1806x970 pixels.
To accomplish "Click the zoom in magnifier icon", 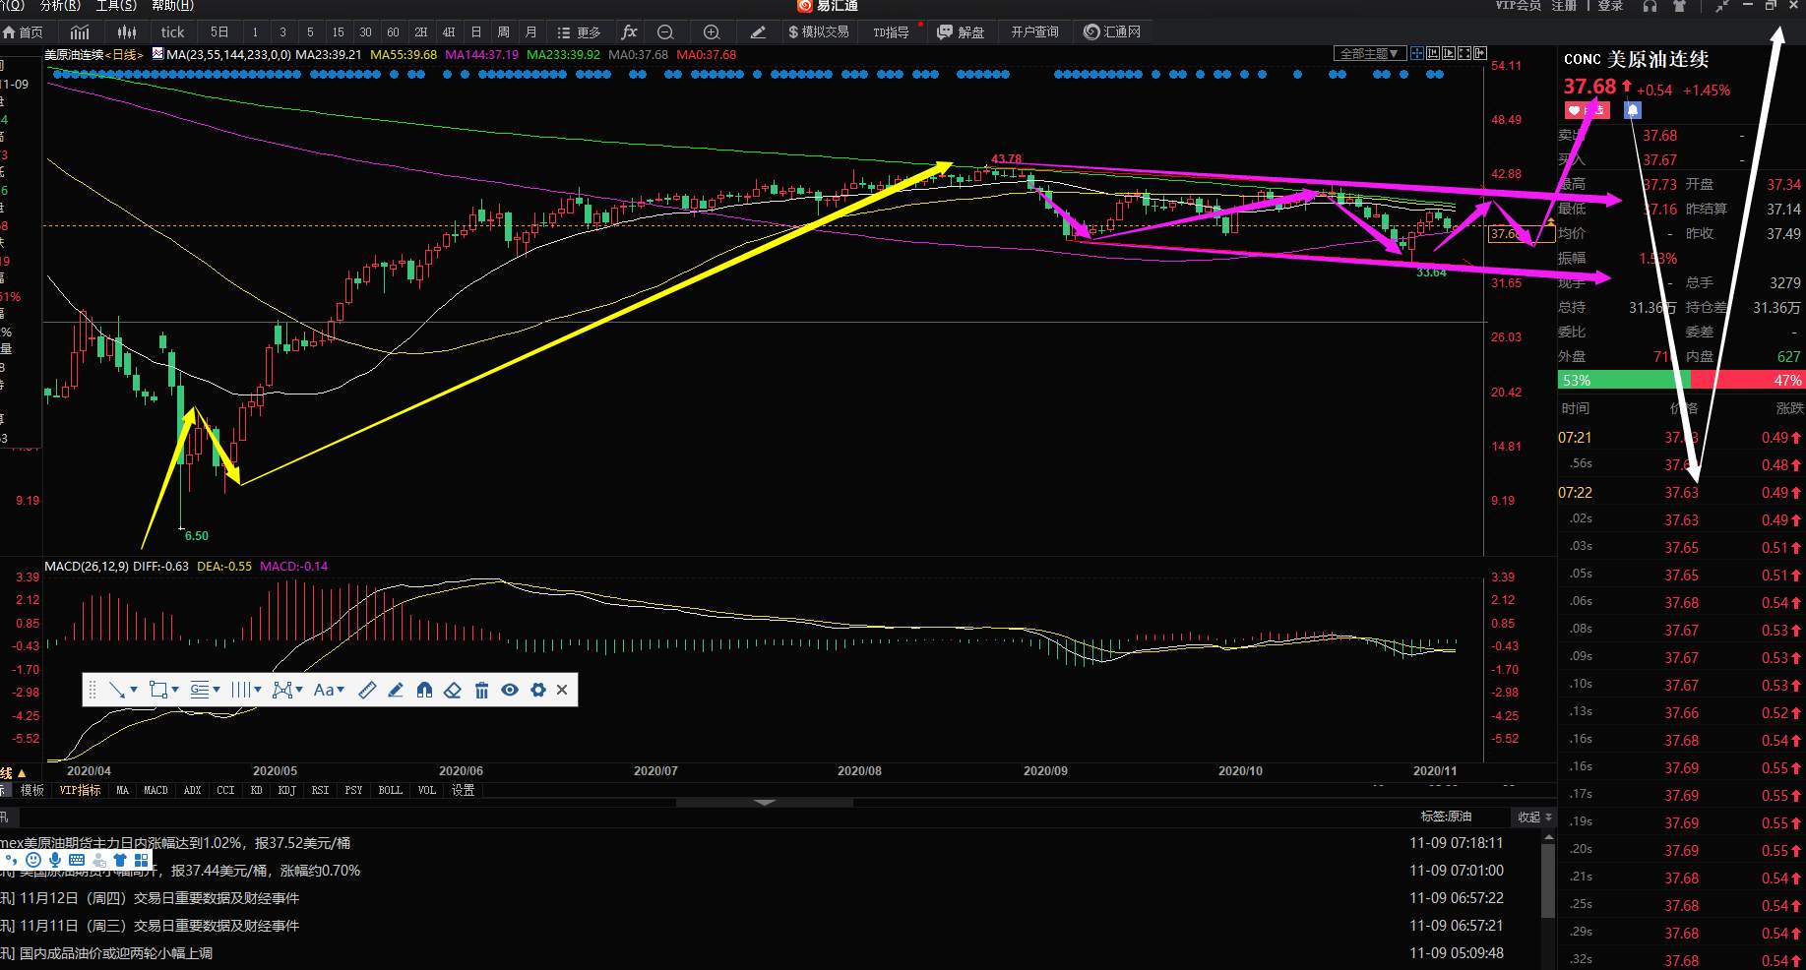I will click(712, 31).
